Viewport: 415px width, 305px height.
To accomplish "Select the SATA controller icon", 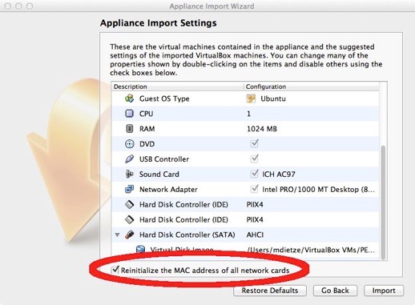I will (x=130, y=235).
